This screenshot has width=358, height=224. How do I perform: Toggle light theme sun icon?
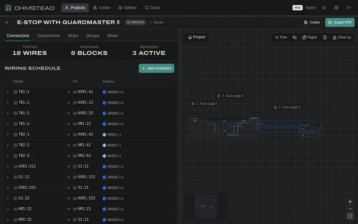324,8
